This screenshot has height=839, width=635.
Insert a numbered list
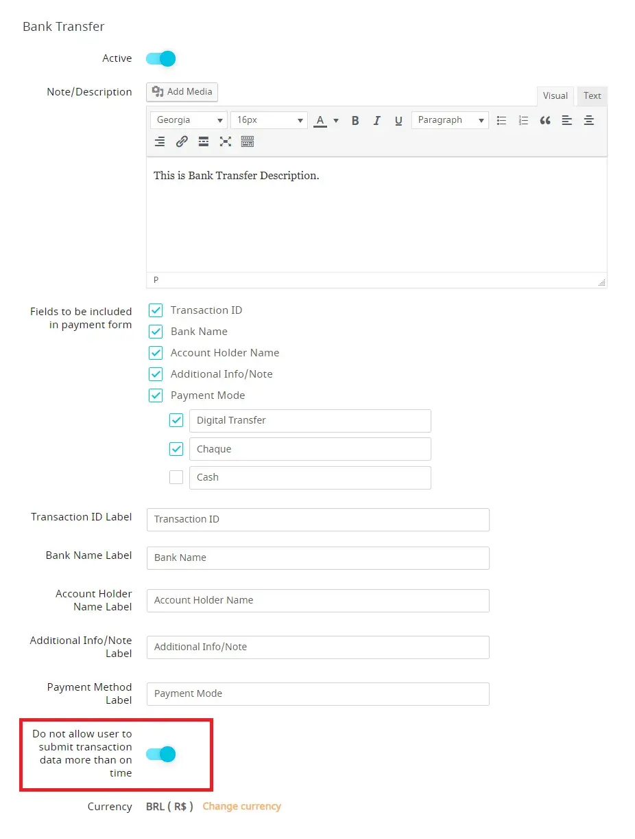point(523,120)
